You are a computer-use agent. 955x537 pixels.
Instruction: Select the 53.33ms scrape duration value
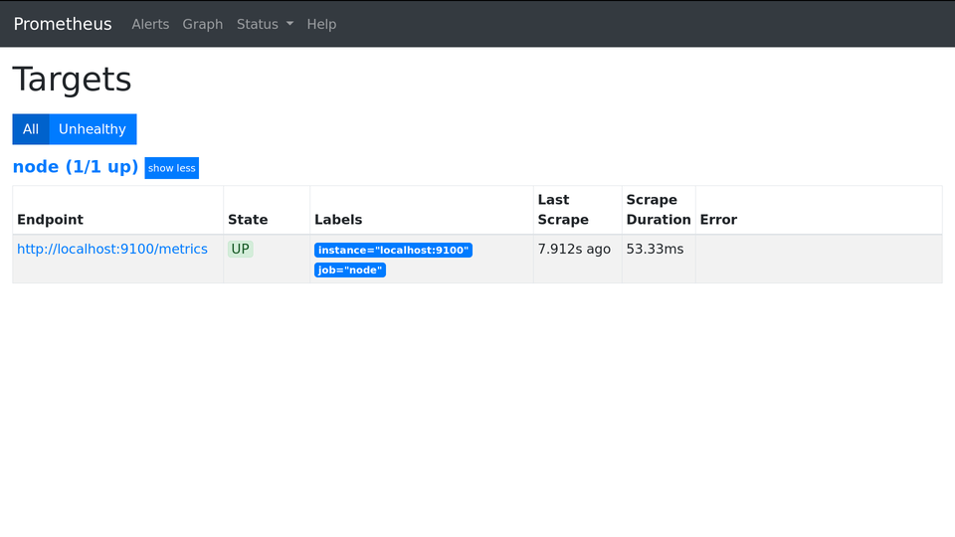655,249
